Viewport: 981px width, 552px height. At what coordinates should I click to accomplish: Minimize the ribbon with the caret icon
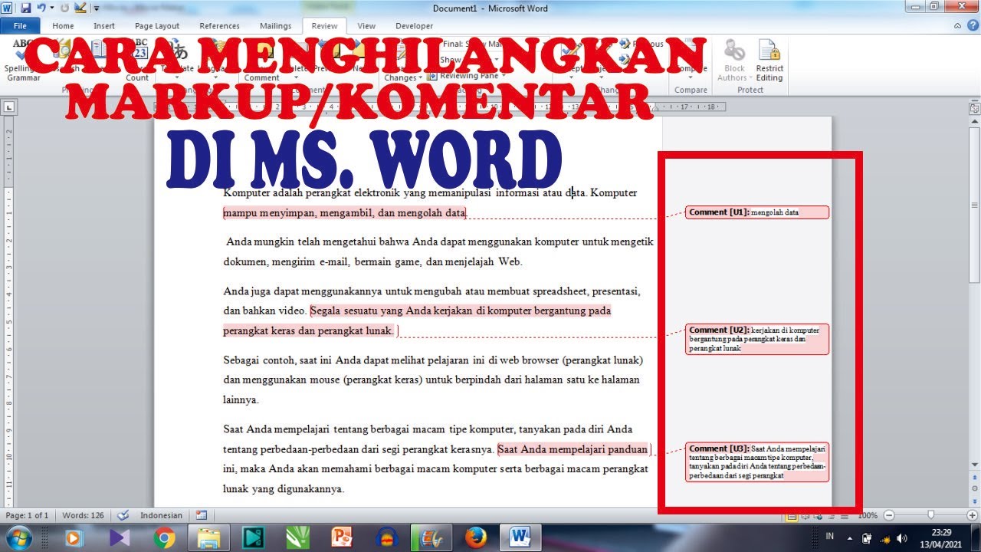tap(956, 25)
